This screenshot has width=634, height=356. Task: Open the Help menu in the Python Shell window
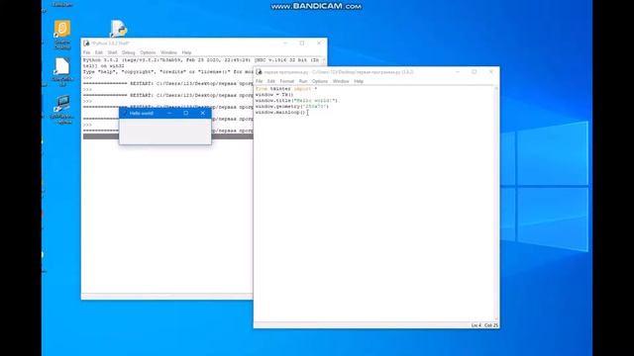[186, 52]
